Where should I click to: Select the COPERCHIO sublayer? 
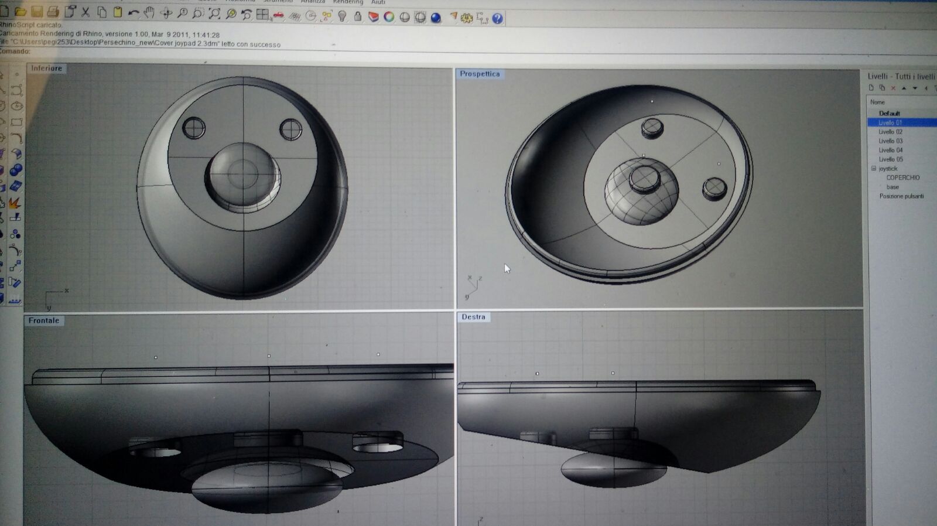[902, 177]
